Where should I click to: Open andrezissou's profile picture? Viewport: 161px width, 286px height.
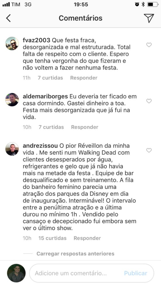click(x=12, y=149)
